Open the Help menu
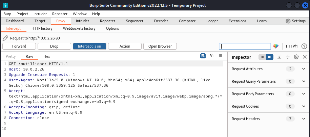This screenshot has width=310, height=137. pos(96,14)
